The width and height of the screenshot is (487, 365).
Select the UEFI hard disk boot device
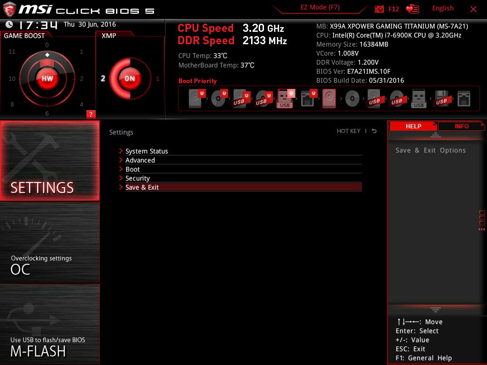click(197, 98)
